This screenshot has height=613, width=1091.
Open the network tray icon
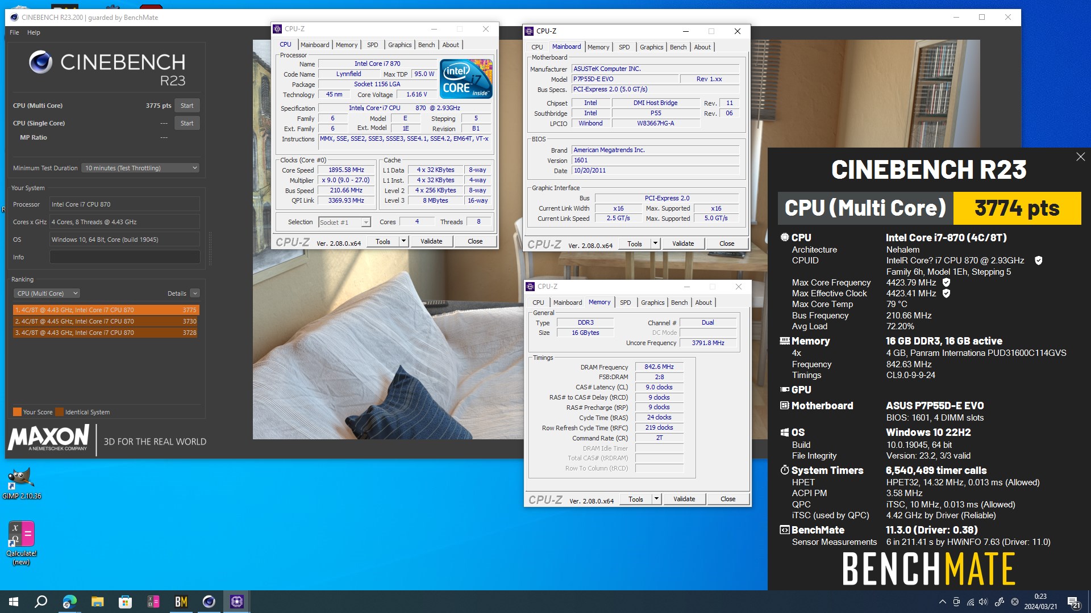tap(970, 602)
